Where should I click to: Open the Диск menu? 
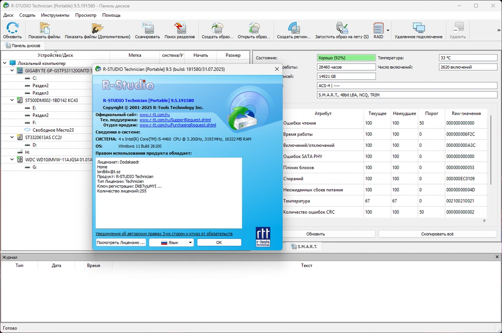pyautogui.click(x=8, y=15)
